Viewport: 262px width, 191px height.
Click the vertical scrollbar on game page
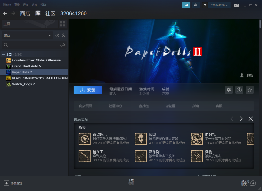click(x=260, y=24)
